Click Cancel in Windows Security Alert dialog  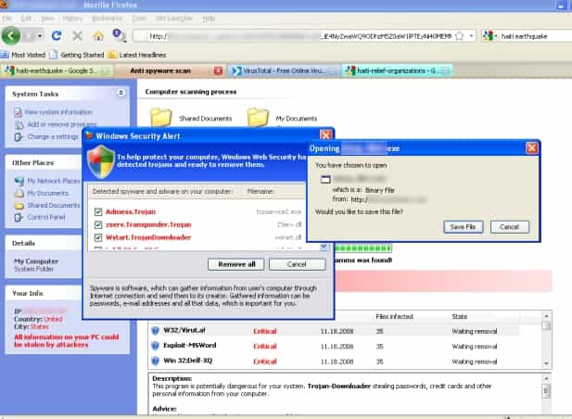point(297,264)
